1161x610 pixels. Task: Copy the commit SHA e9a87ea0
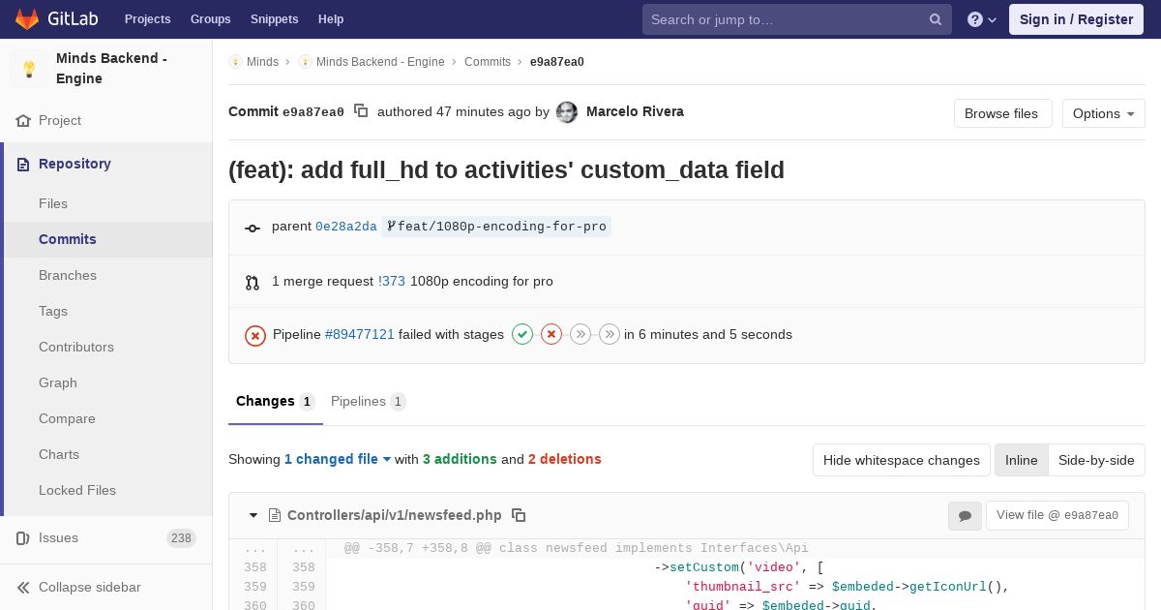click(361, 111)
